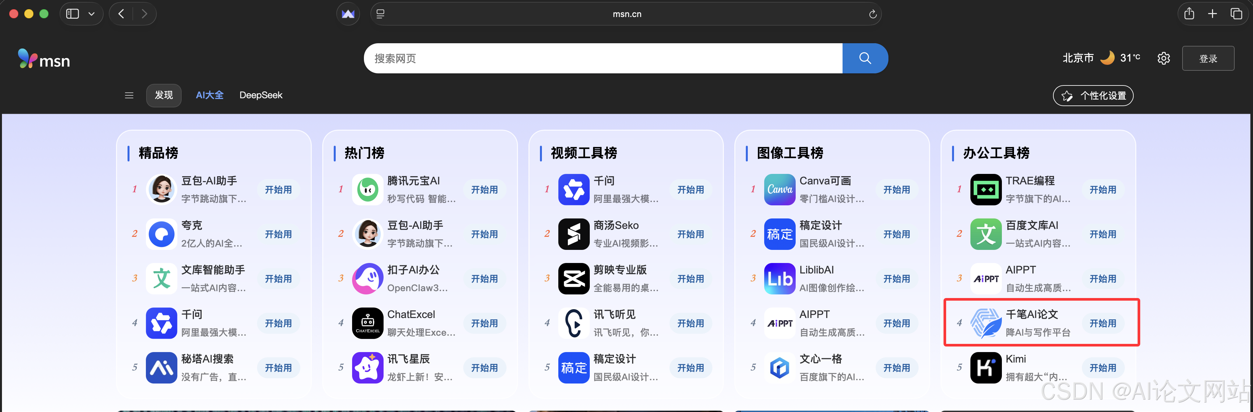Click the 讯飞听见 app icon
Screen dimensions: 1253x412
[574, 323]
